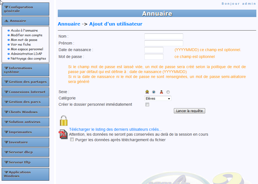
Task: Click the Annuaire breadcrumb link
Action: coord(69,24)
